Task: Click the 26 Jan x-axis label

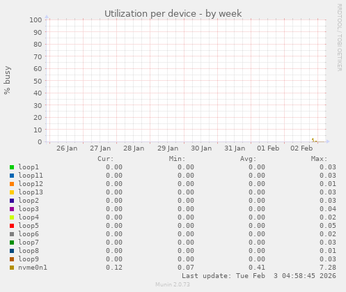Action: point(67,148)
